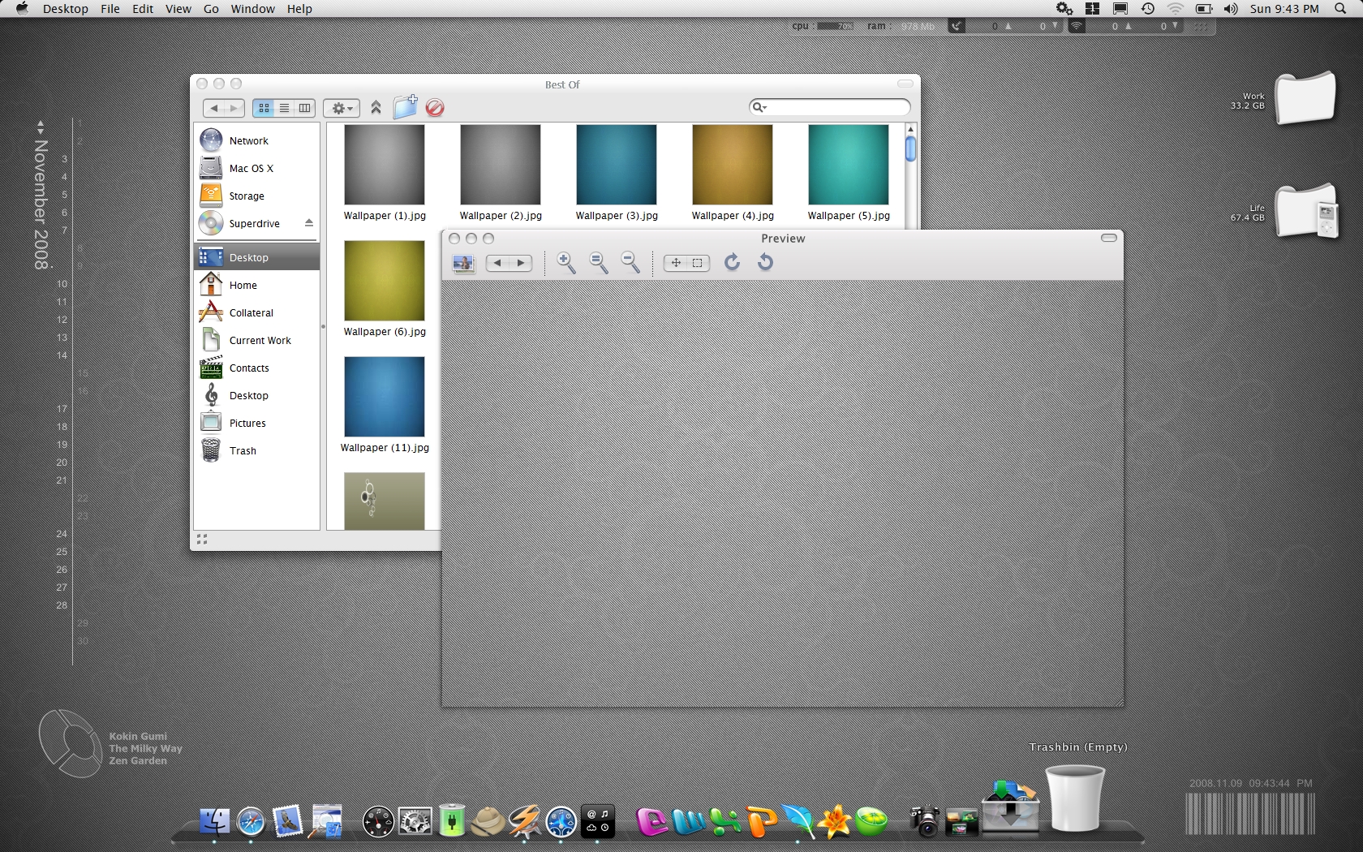Click the path up arrows icon in Finder
Image resolution: width=1363 pixels, height=852 pixels.
[x=376, y=107]
